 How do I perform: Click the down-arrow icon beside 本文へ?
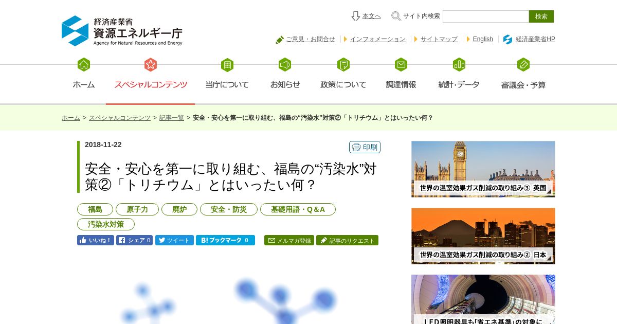355,16
